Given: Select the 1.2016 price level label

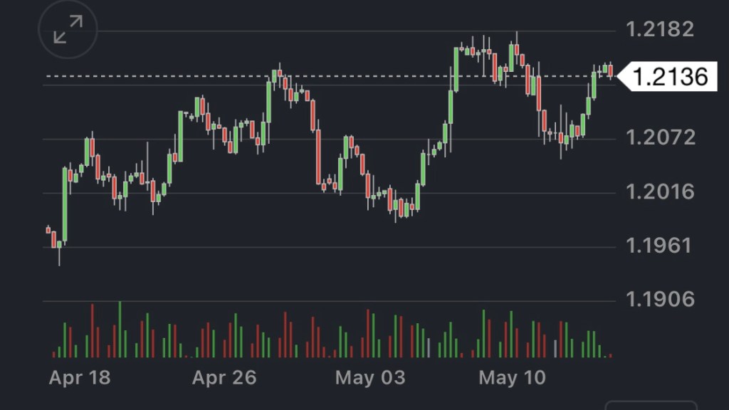Looking at the screenshot, I should pyautogui.click(x=659, y=191).
